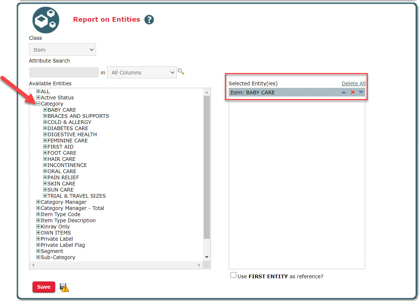The height and width of the screenshot is (301, 420).
Task: Click the attribute search magnifier icon
Action: [x=181, y=72]
